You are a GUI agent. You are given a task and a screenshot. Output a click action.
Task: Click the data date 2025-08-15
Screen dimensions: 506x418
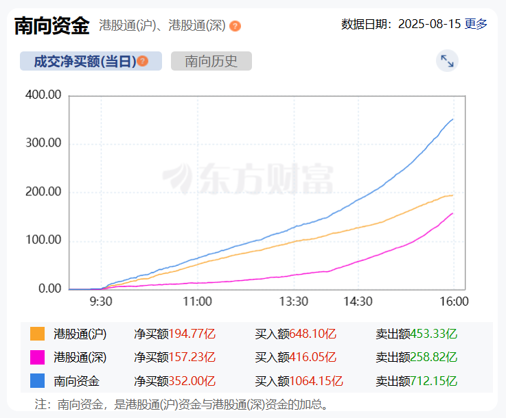[x=429, y=24]
